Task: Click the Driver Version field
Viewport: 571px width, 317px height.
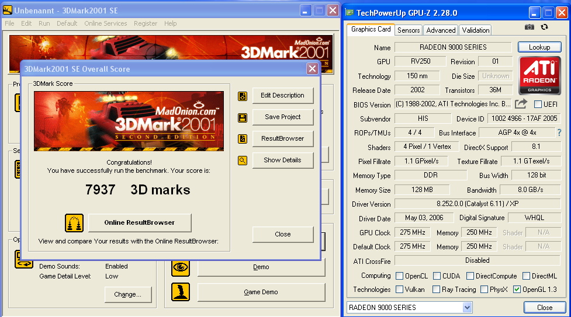Action: (x=477, y=204)
